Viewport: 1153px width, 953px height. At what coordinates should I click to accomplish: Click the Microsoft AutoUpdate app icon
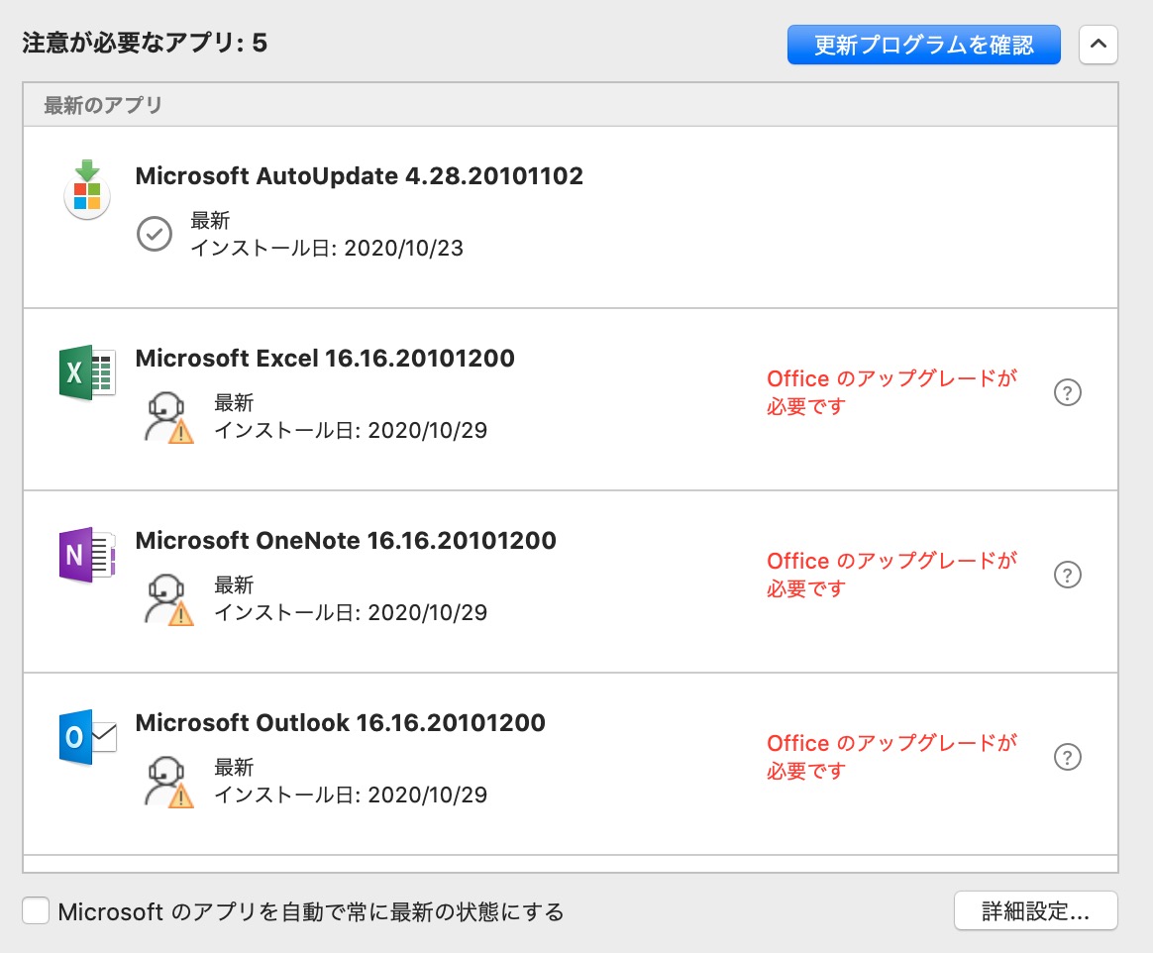pos(87,190)
